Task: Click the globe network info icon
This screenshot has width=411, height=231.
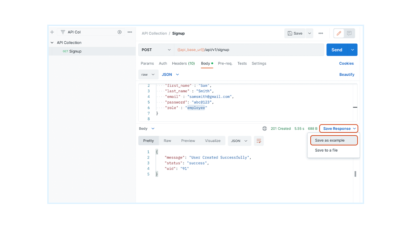Action: pos(264,128)
